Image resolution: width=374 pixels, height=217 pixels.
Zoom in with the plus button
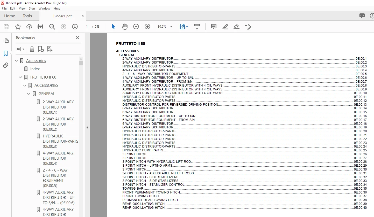tap(147, 27)
